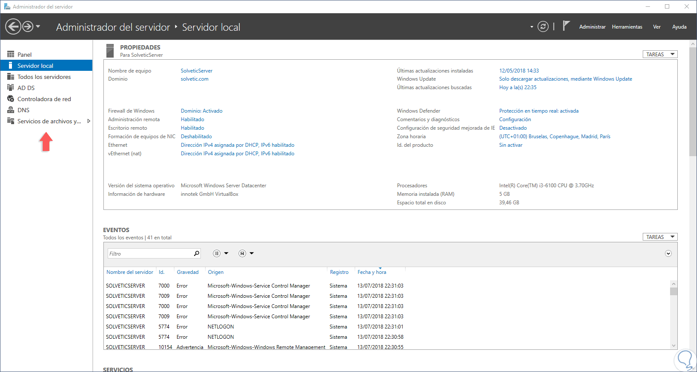
Task: Open the saved queries dropdown
Action: [246, 253]
